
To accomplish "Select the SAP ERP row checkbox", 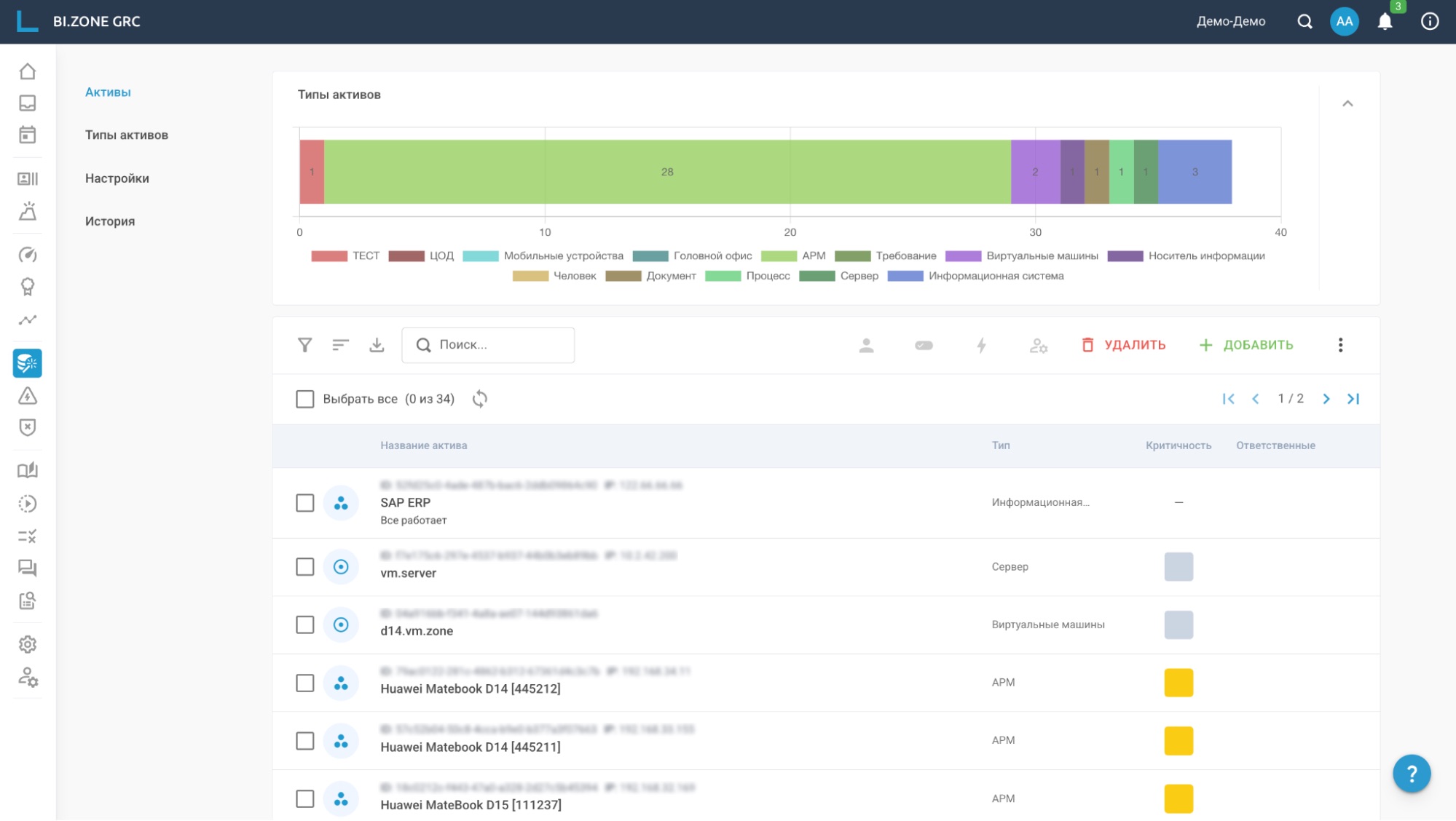I will click(x=305, y=503).
